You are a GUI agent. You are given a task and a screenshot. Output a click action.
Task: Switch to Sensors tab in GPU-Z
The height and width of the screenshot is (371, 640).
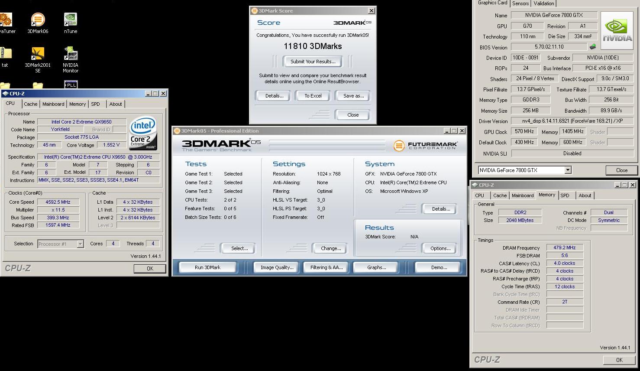520,3
